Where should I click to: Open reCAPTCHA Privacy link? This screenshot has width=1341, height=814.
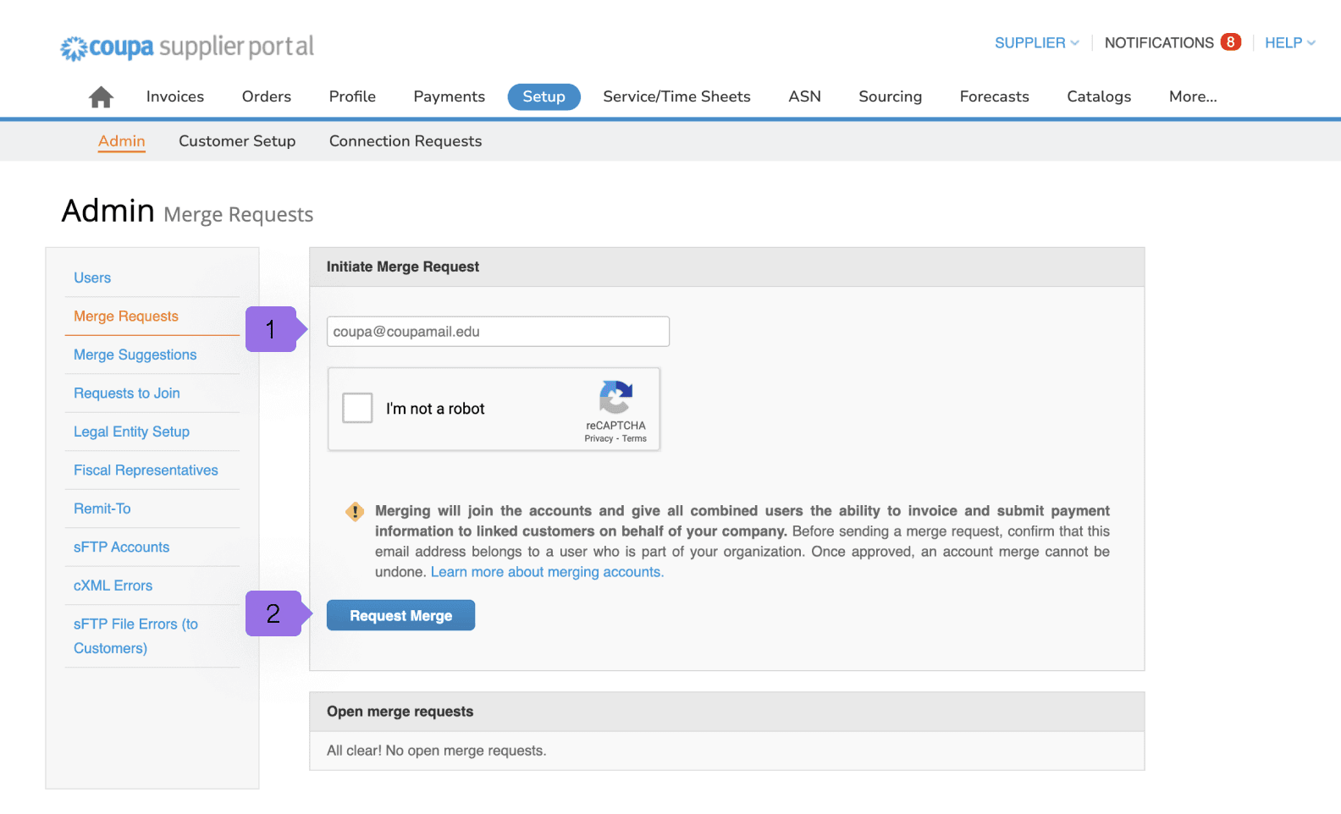coord(599,438)
